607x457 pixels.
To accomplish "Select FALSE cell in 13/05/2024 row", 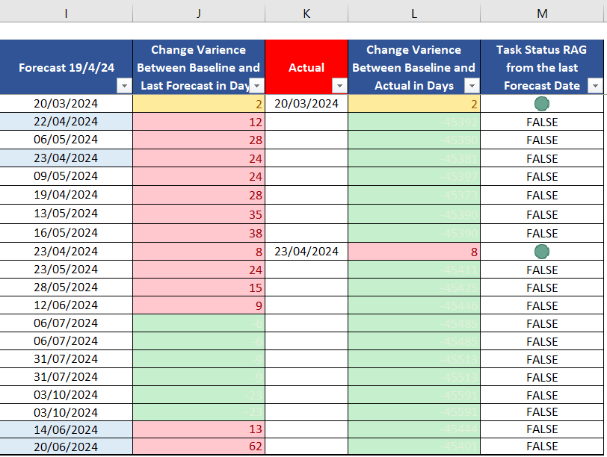I will [542, 214].
